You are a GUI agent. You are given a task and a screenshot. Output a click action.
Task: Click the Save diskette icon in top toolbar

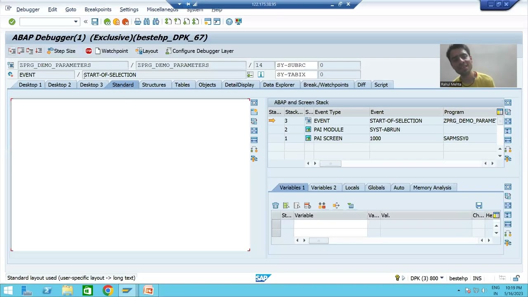(95, 21)
